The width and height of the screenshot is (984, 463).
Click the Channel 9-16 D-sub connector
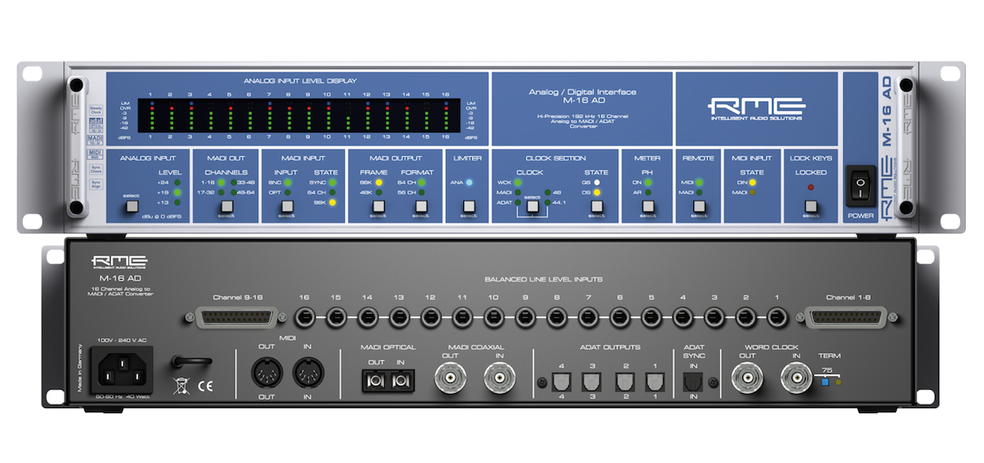pyautogui.click(x=236, y=317)
